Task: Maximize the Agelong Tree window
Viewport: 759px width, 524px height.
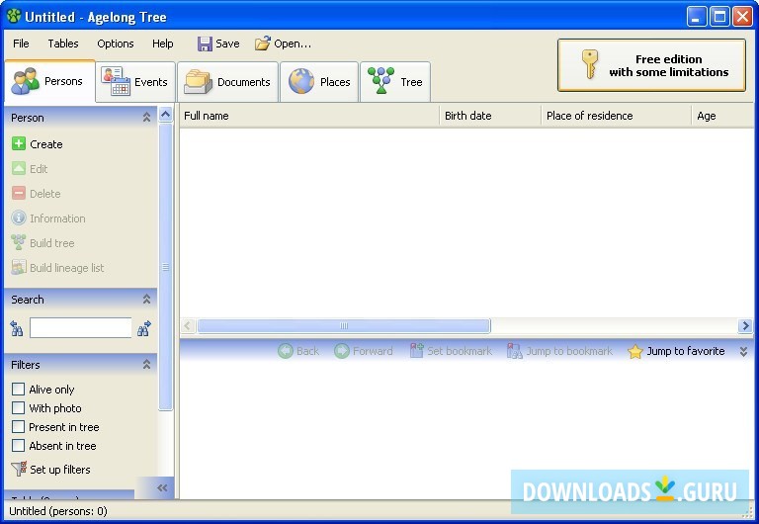Action: 719,17
